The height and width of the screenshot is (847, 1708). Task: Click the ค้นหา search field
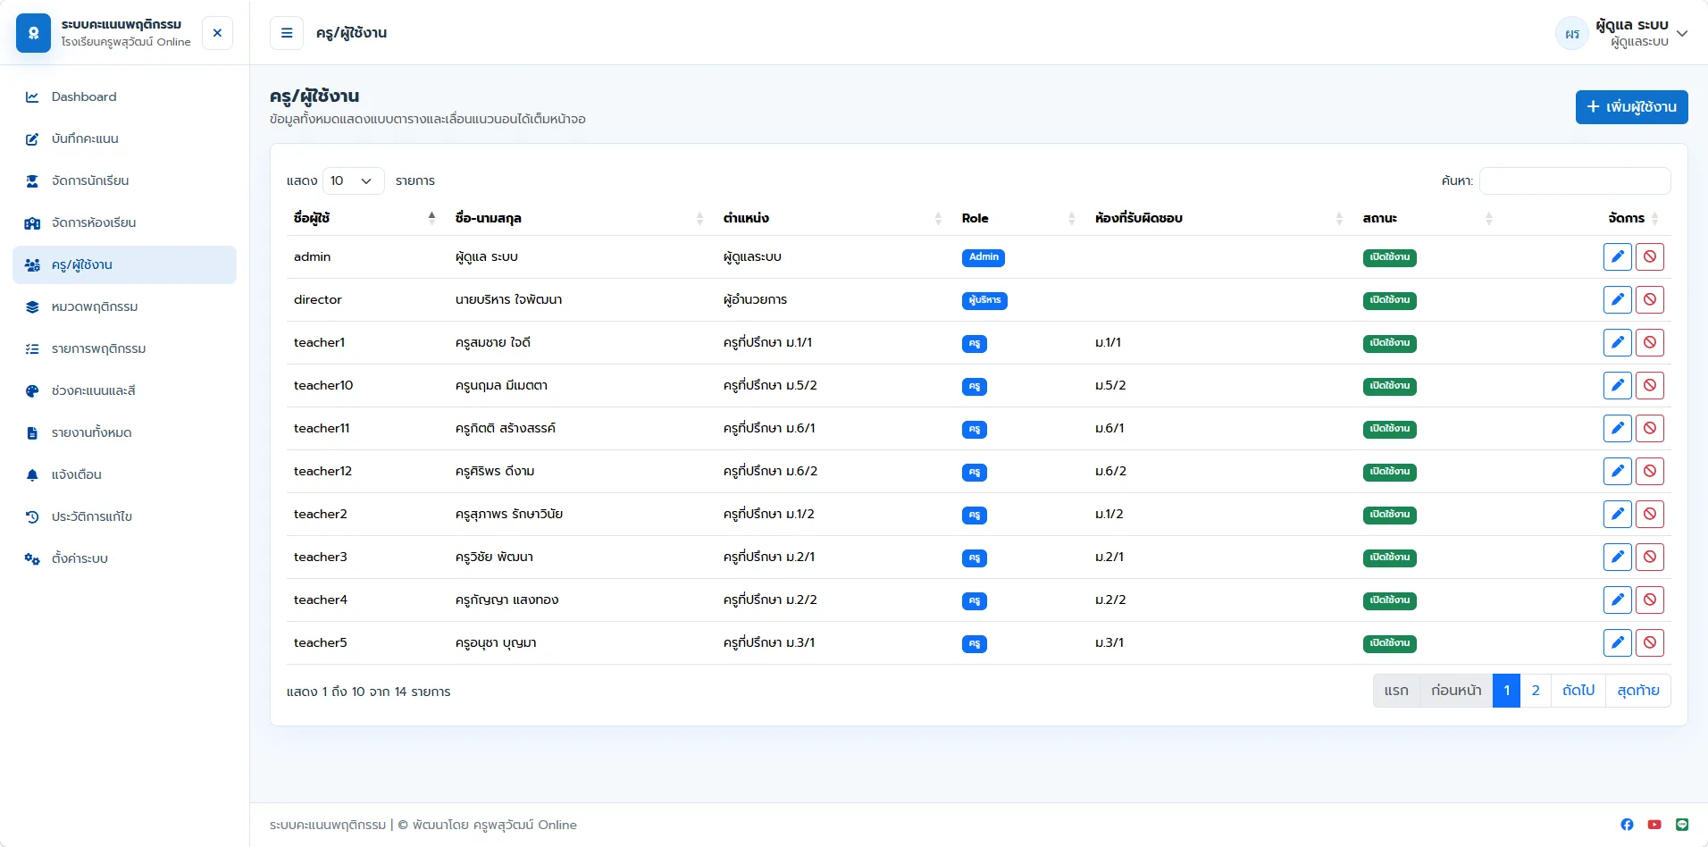tap(1575, 180)
